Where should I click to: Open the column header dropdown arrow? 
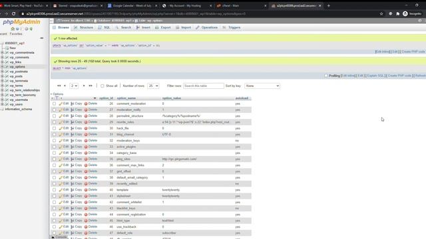95,98
